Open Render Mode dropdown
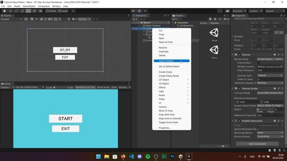This screenshot has width=287, height=161. click(270, 59)
